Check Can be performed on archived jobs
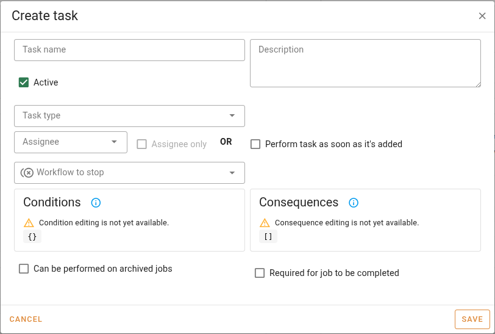Screen dimensions: 495x334 coord(24,269)
